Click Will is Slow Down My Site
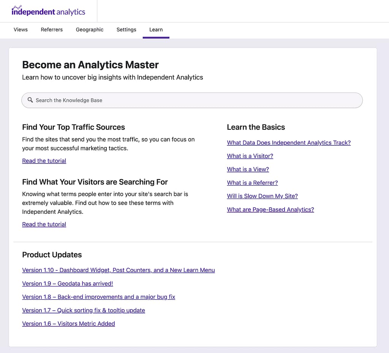The width and height of the screenshot is (389, 353). point(262,196)
